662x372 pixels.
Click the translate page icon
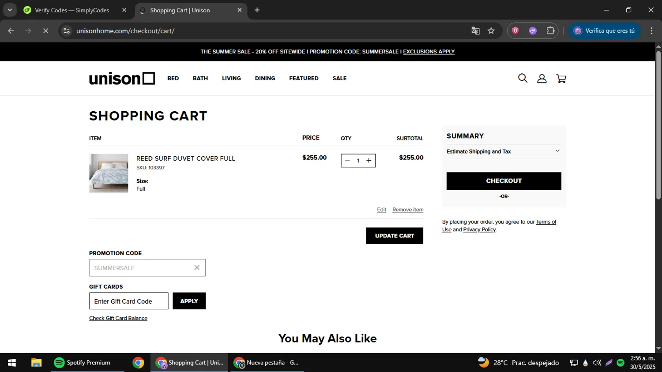point(475,31)
